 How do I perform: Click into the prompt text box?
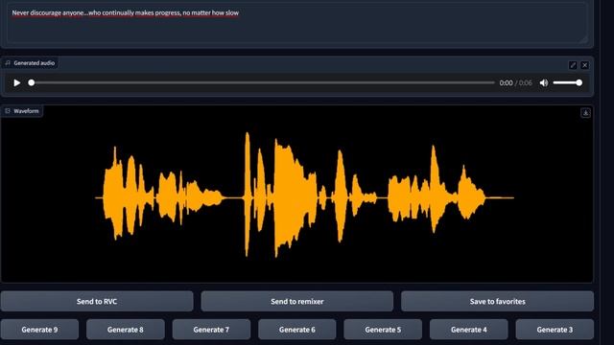click(x=296, y=23)
